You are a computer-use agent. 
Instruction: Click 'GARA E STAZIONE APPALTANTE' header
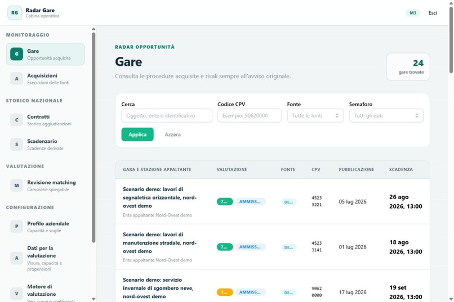point(157,170)
